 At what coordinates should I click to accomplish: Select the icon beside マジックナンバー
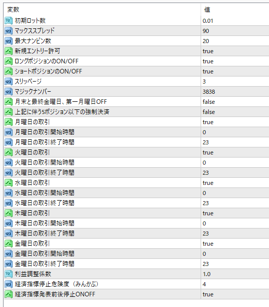point(9,92)
